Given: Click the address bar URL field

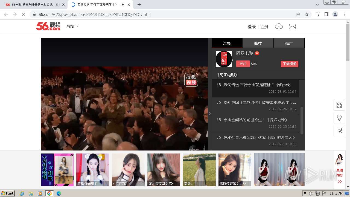Looking at the screenshot, I should pyautogui.click(x=164, y=14).
